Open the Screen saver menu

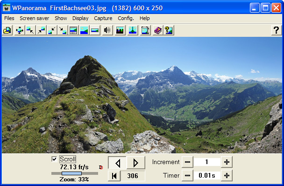click(34, 18)
